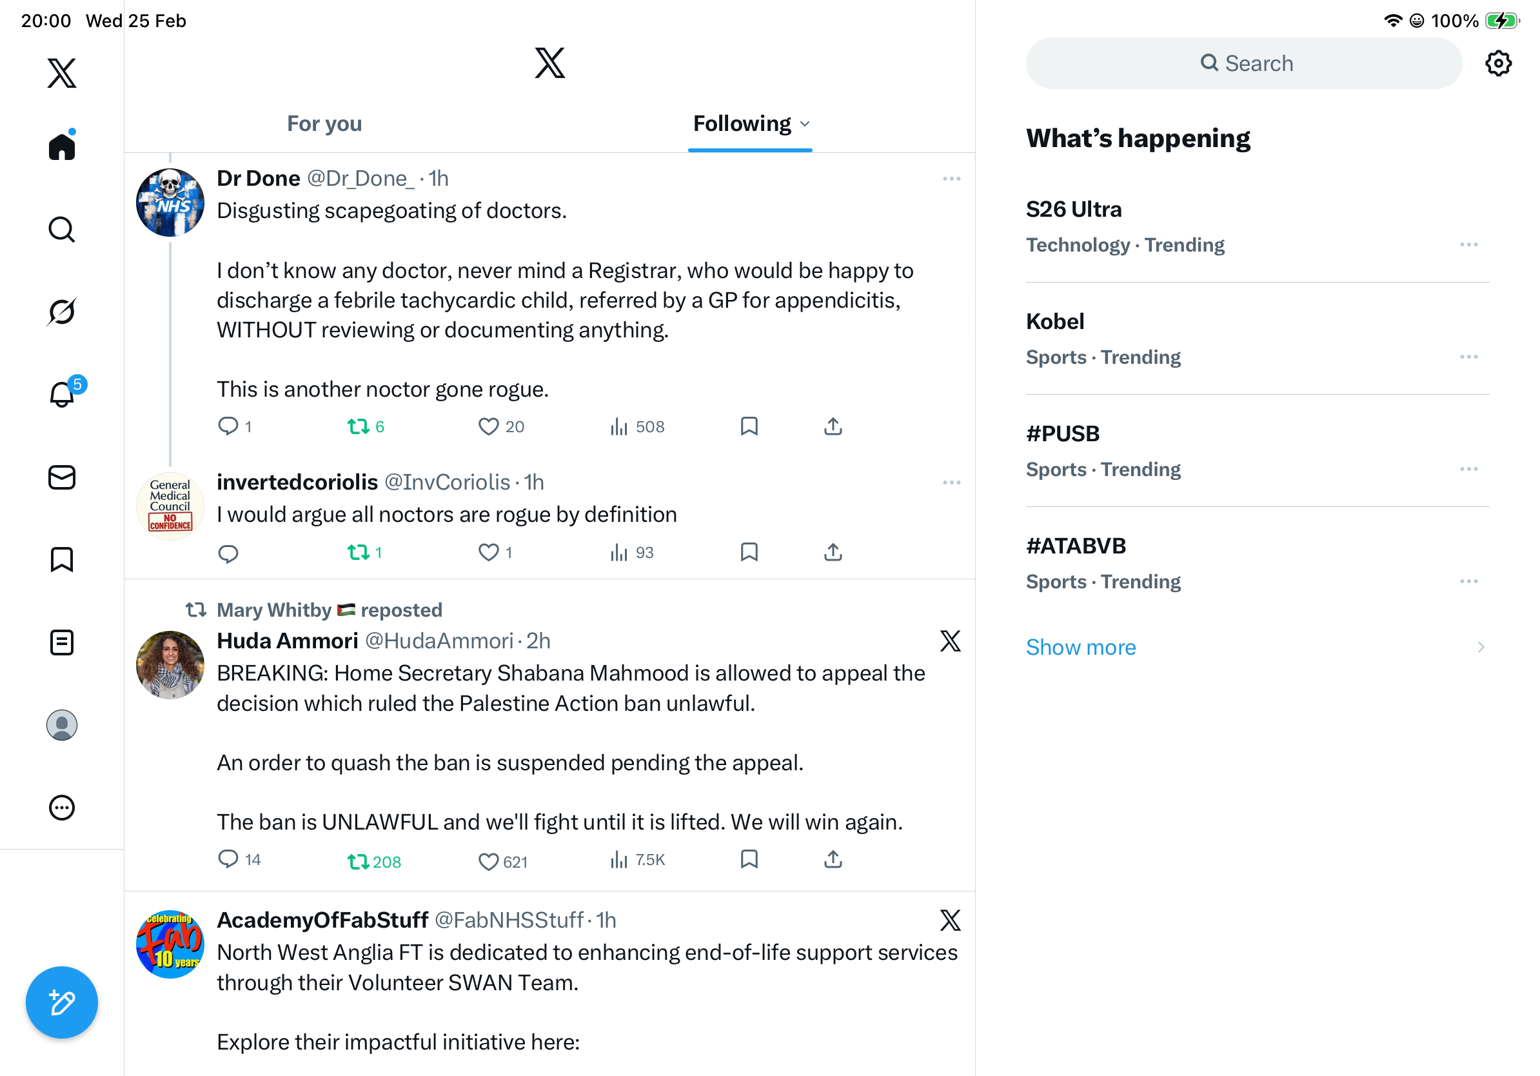Viewport: 1540px width, 1076px height.
Task: Open Notifications bell in sidebar
Action: [x=62, y=394]
